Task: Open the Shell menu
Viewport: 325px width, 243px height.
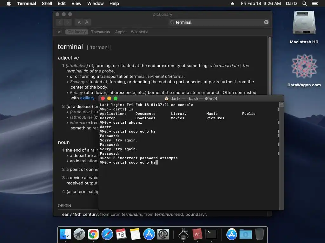Action: coord(47,3)
